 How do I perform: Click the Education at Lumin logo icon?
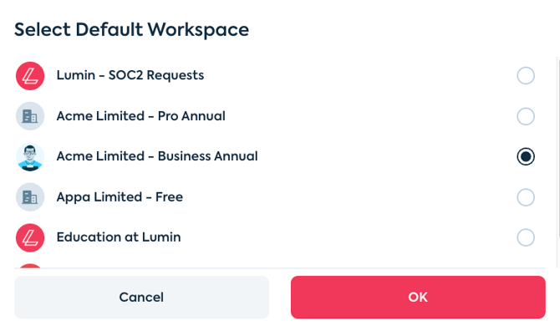[30, 237]
